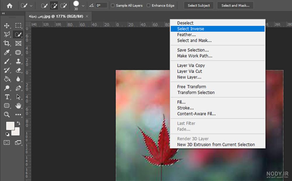Image resolution: width=292 pixels, height=181 pixels.
Task: Choose Stroke... from the context menu
Action: 218,108
